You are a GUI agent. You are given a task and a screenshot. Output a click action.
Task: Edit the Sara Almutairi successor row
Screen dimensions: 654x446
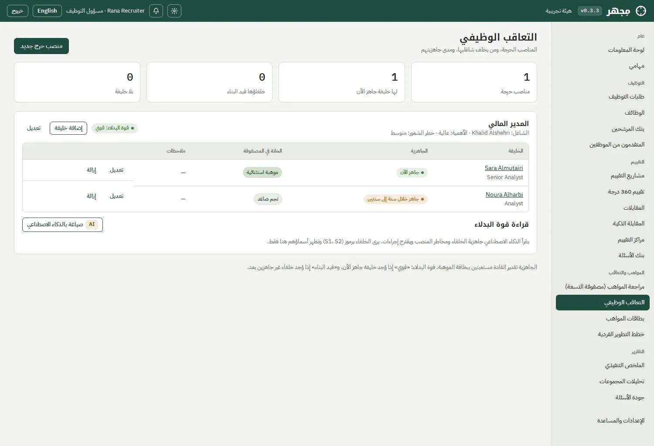pyautogui.click(x=116, y=170)
